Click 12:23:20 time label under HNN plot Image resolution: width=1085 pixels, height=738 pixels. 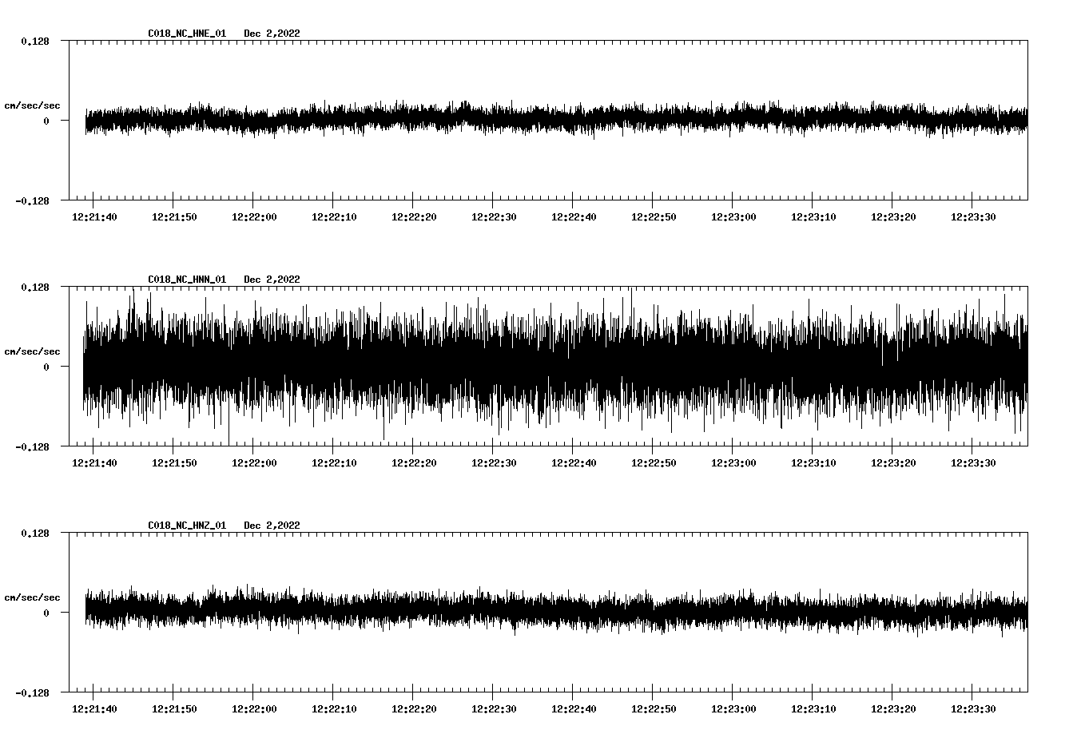(x=893, y=462)
